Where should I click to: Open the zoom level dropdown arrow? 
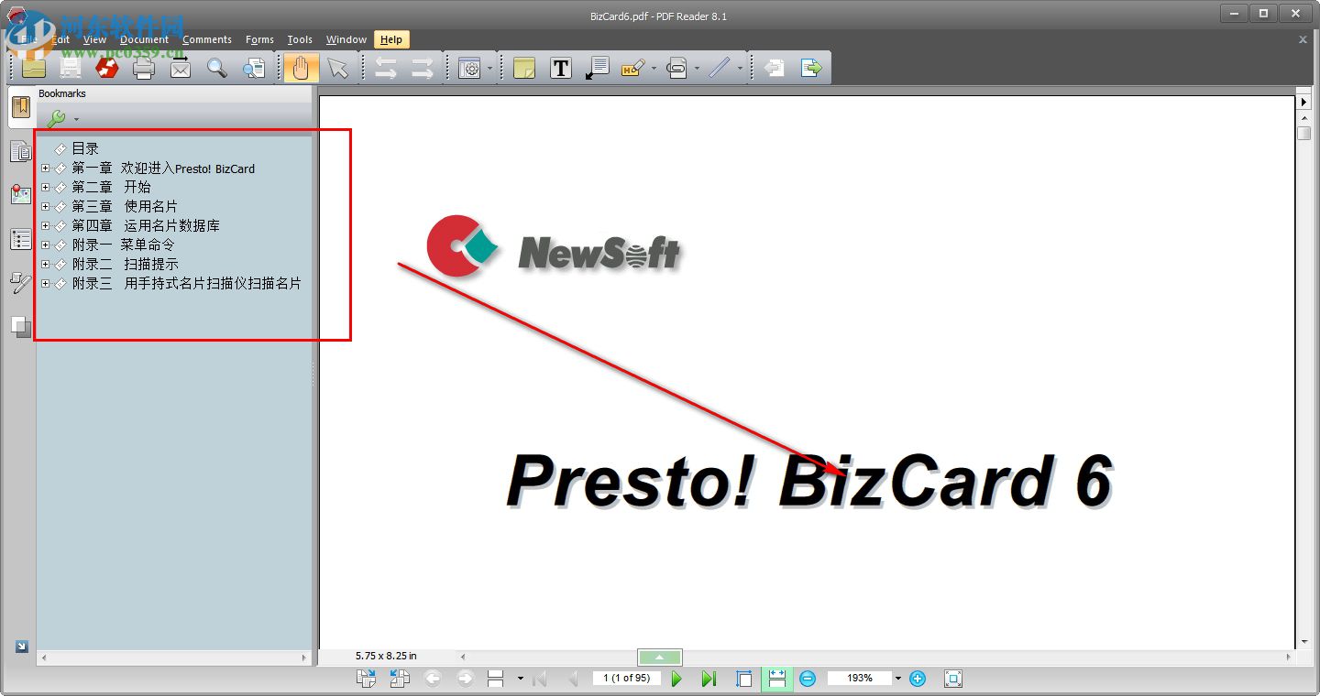pyautogui.click(x=898, y=679)
